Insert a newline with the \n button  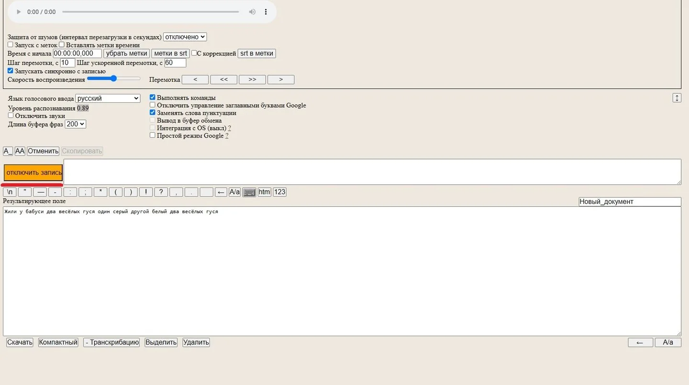coord(10,192)
